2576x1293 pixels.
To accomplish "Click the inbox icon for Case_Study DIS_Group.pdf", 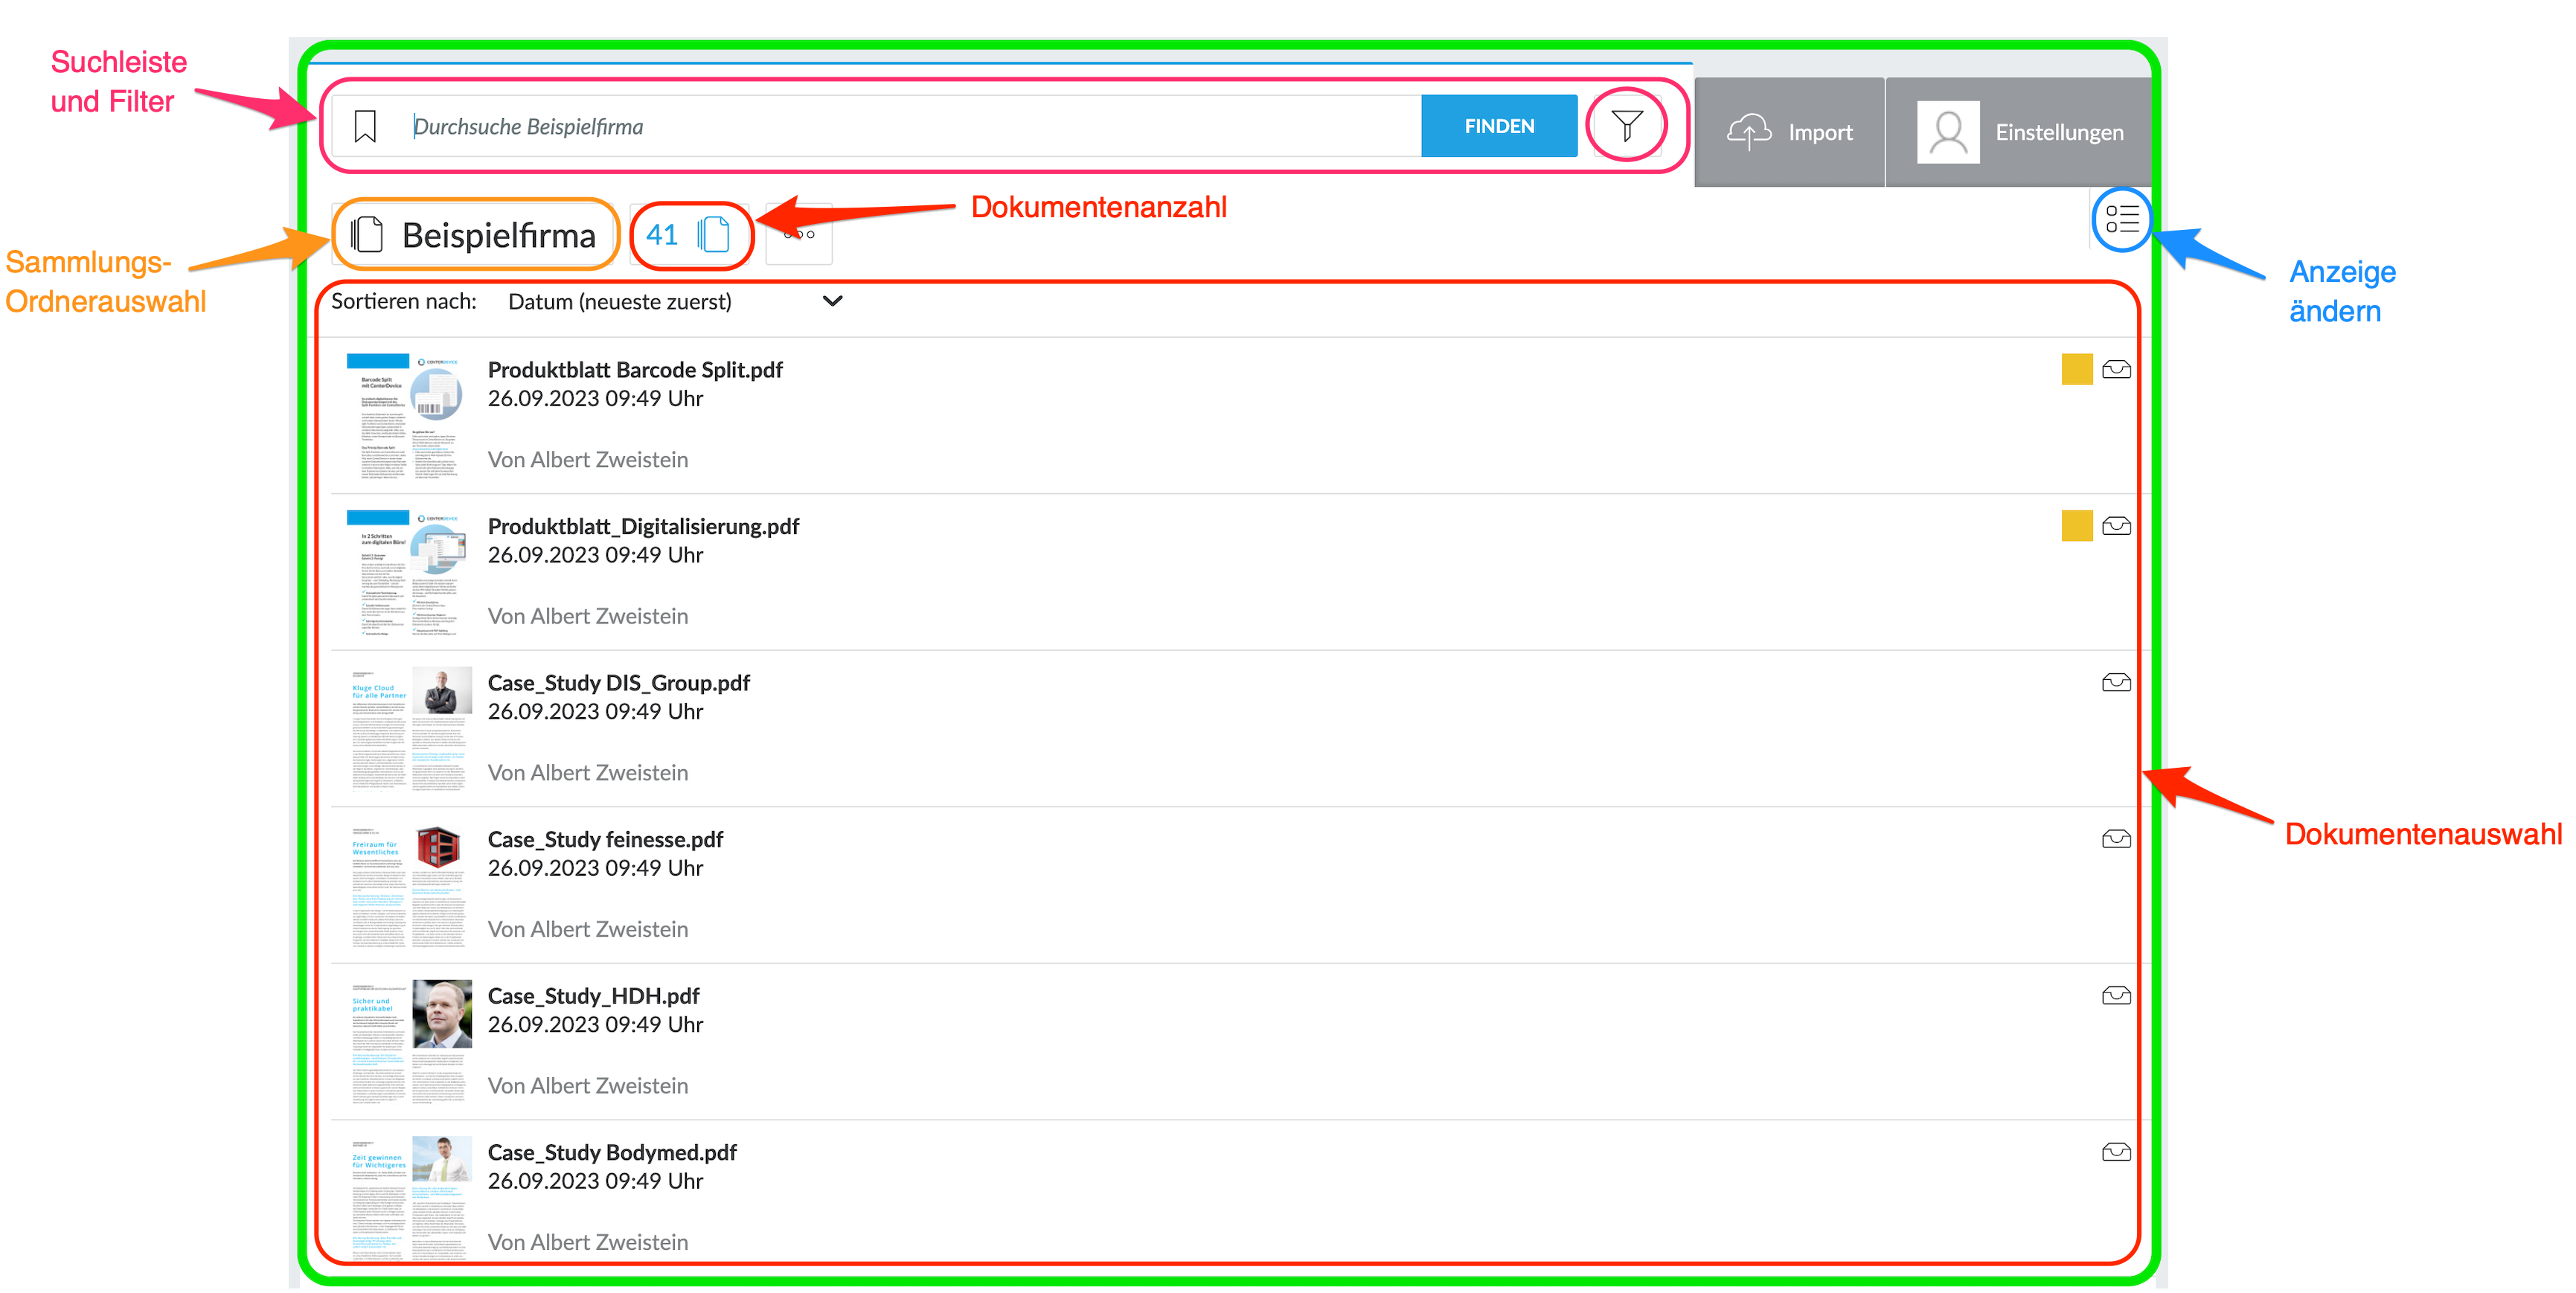I will 2116,683.
